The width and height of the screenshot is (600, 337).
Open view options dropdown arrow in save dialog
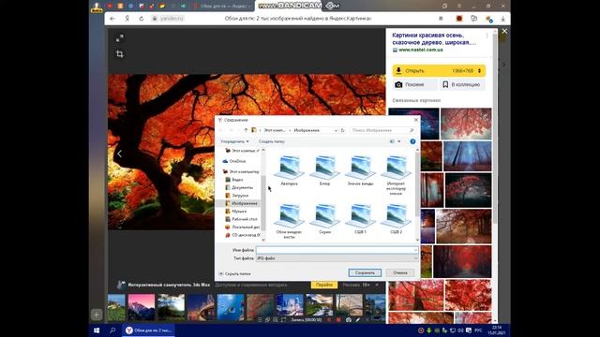[x=399, y=141]
